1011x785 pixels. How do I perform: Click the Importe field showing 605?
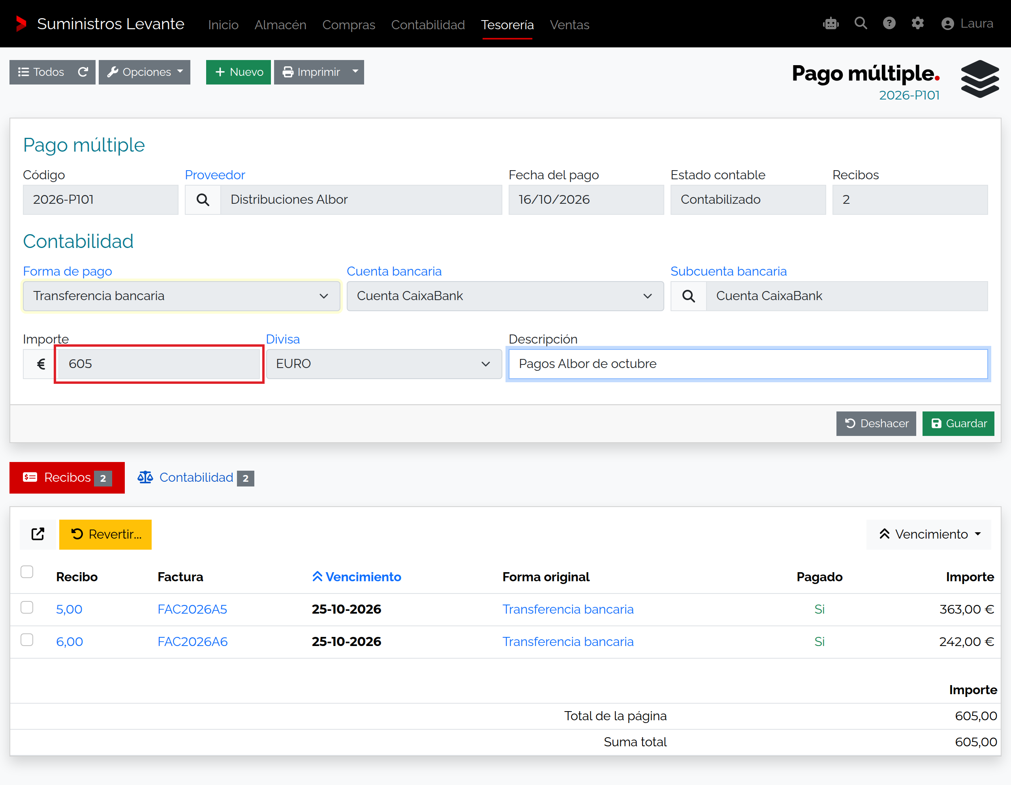160,364
